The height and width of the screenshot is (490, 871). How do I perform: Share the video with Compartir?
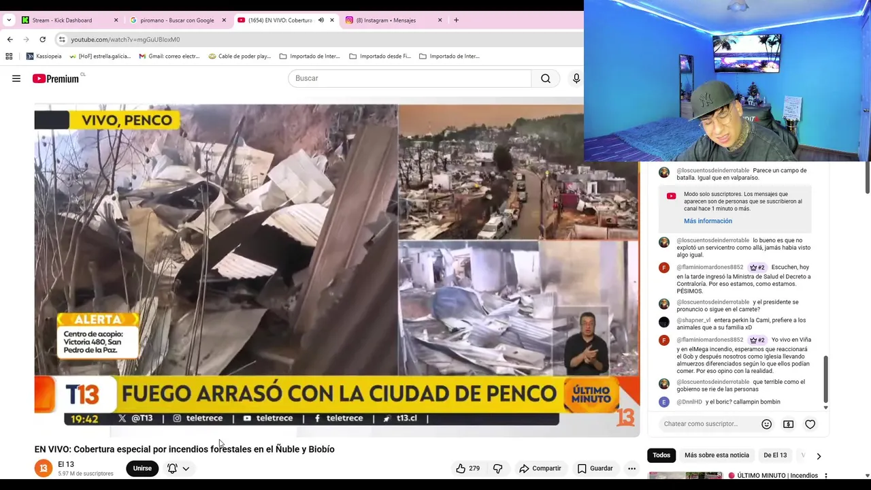coord(540,468)
